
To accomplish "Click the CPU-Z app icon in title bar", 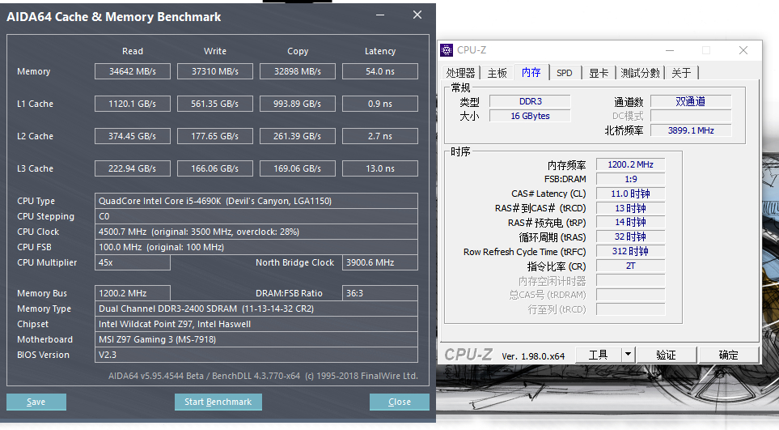I will click(447, 50).
